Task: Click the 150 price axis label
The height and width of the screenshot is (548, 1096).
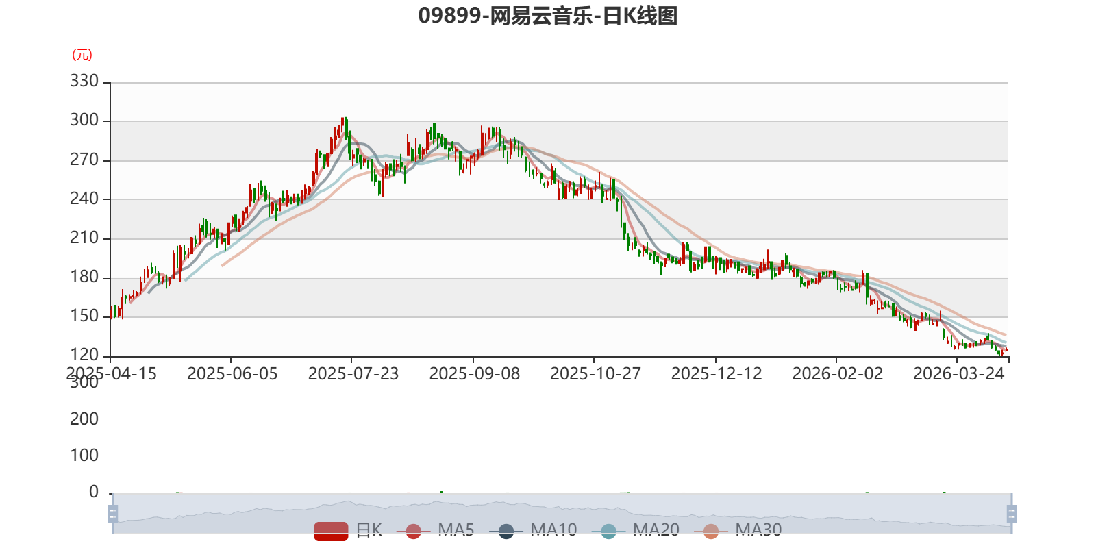Action: click(84, 316)
